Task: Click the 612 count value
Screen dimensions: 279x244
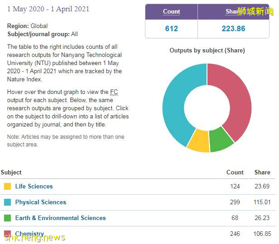Action: click(x=171, y=28)
